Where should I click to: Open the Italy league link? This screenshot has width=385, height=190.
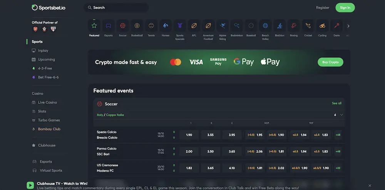100,115
